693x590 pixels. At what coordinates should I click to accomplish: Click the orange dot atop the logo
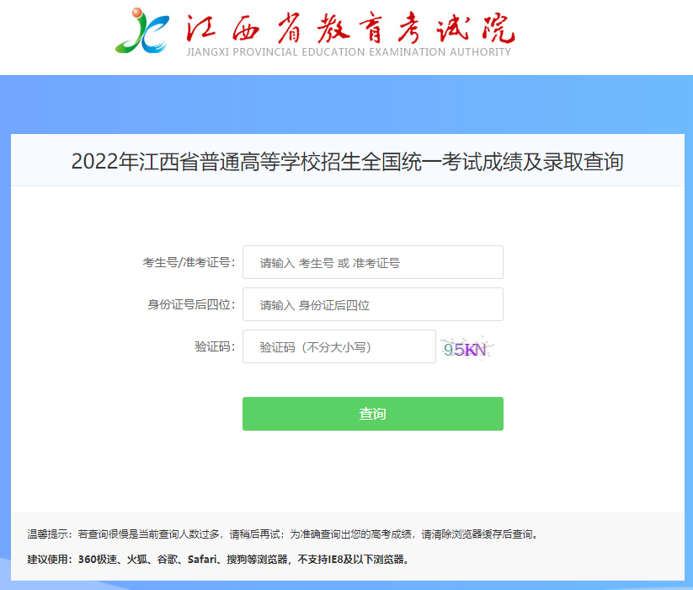(137, 13)
